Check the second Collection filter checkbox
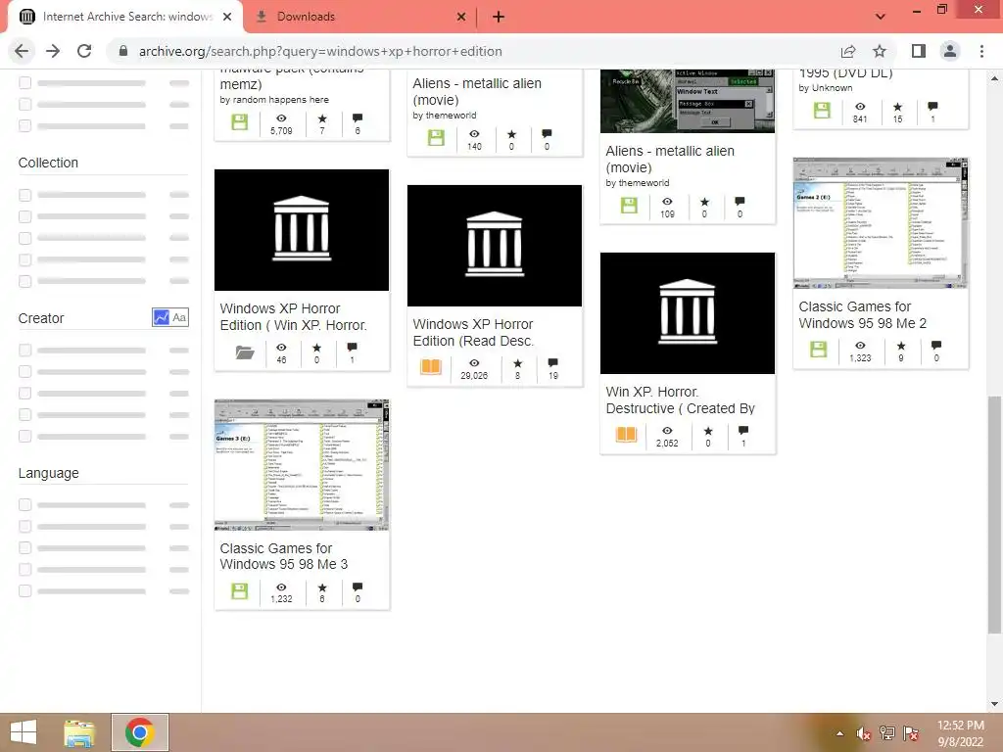 [24, 216]
